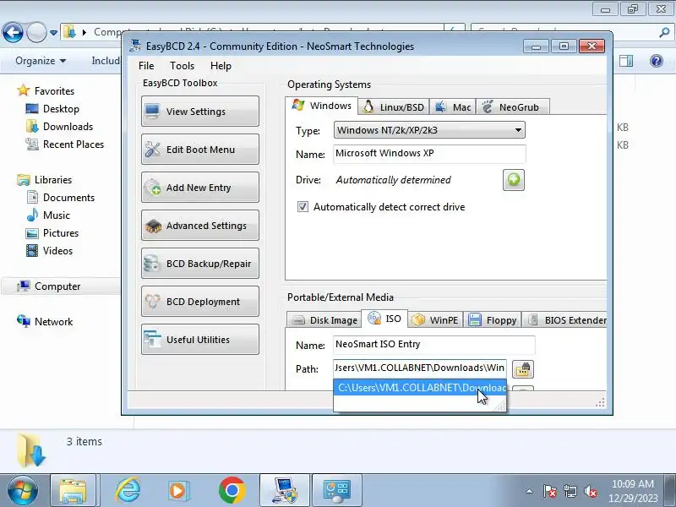Go to BCD Backup/Repair
This screenshot has width=676, height=507.
point(200,264)
